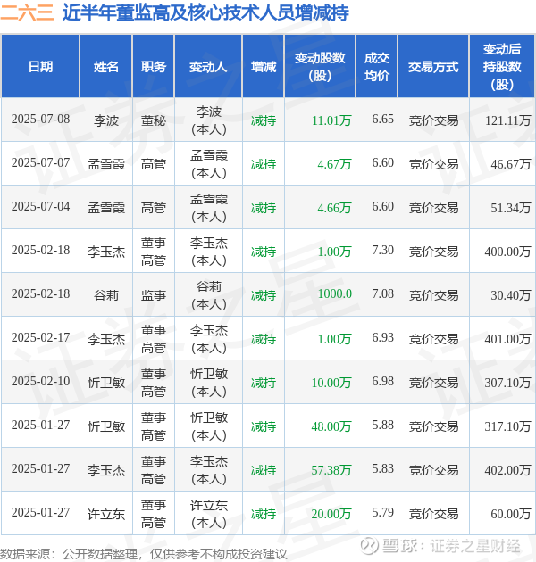This screenshot has height=562, width=536.
Task: Click the 姓名 column header
Action: [x=106, y=66]
